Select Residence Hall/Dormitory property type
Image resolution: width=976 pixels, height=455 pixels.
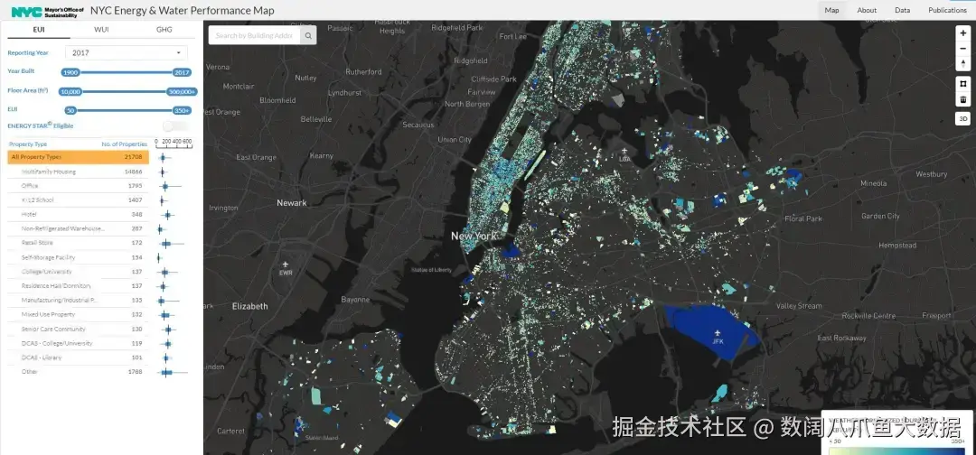coord(78,286)
